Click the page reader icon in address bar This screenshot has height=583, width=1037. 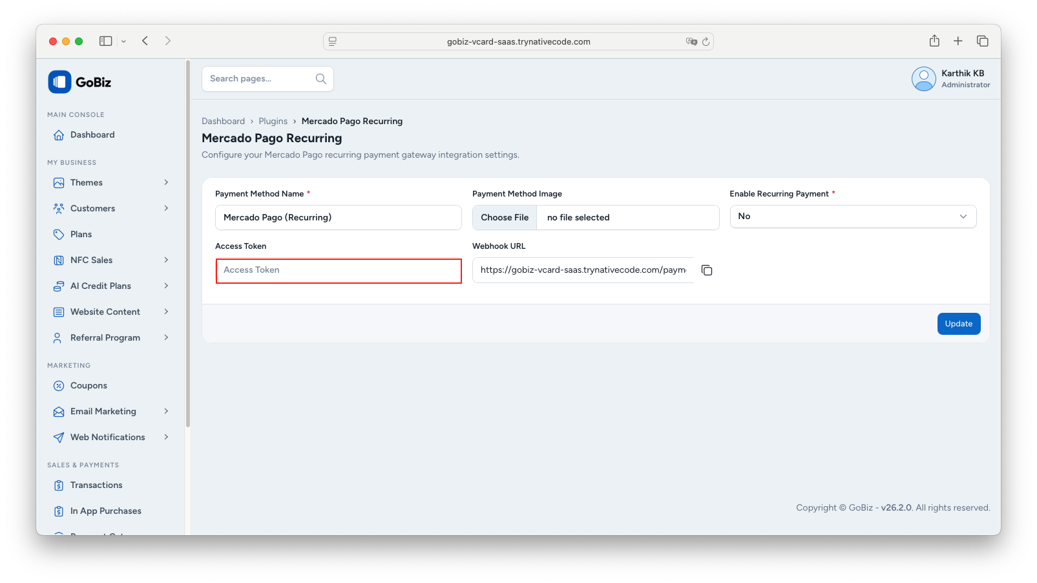[333, 41]
